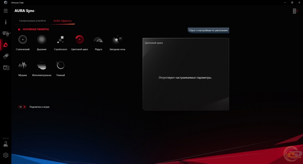Click the device icon at top right
Image resolution: width=303 pixels, height=164 pixels.
click(x=295, y=11)
